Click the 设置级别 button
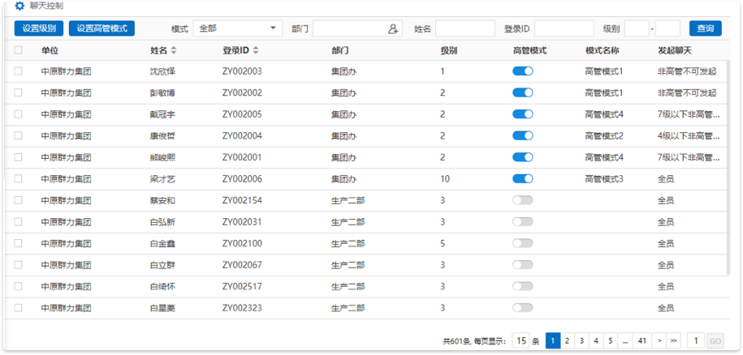Screen dimensions: 743x355 click(x=39, y=28)
